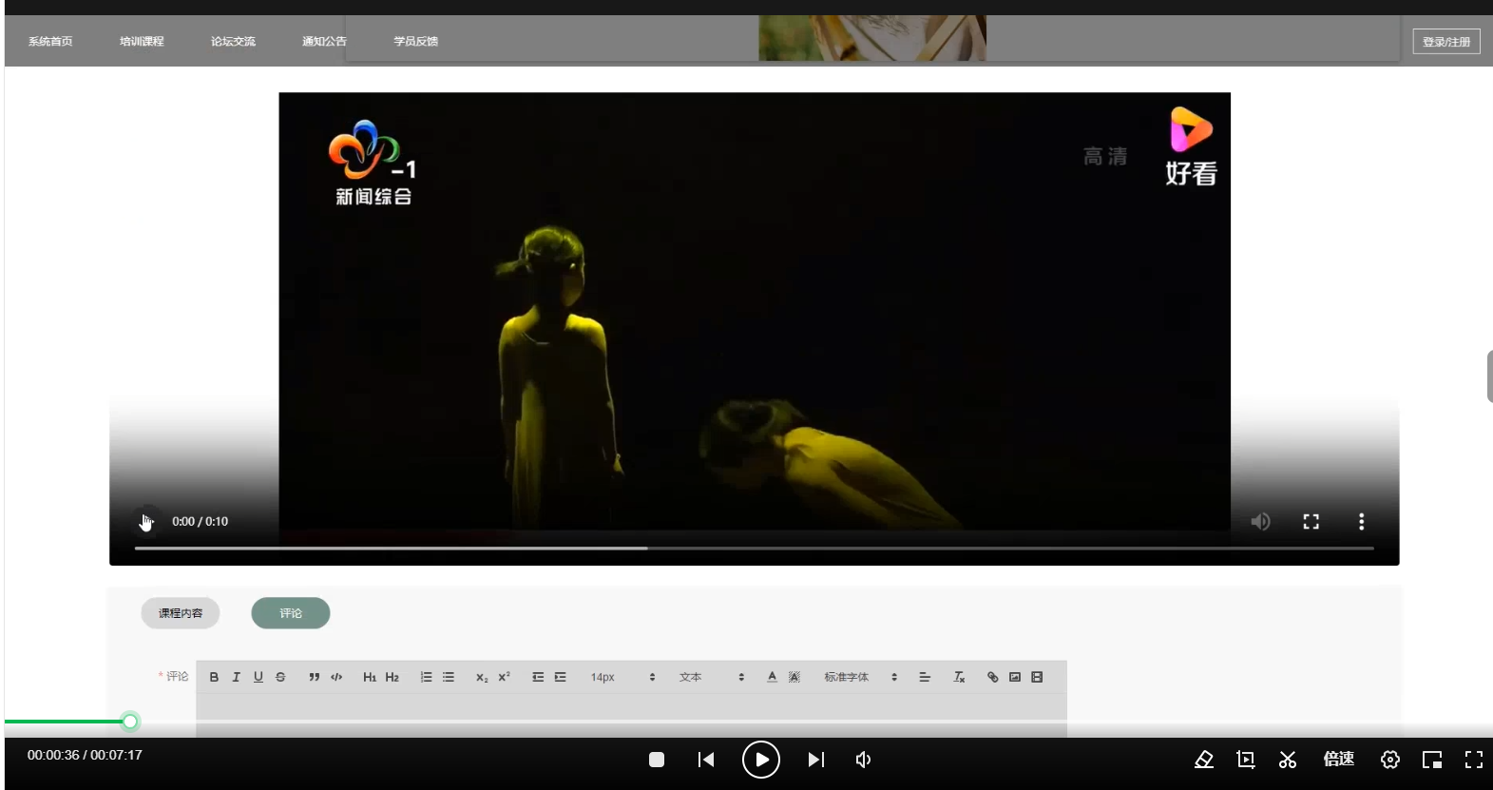Switch to 评论 tab
1493x790 pixels.
click(x=291, y=613)
